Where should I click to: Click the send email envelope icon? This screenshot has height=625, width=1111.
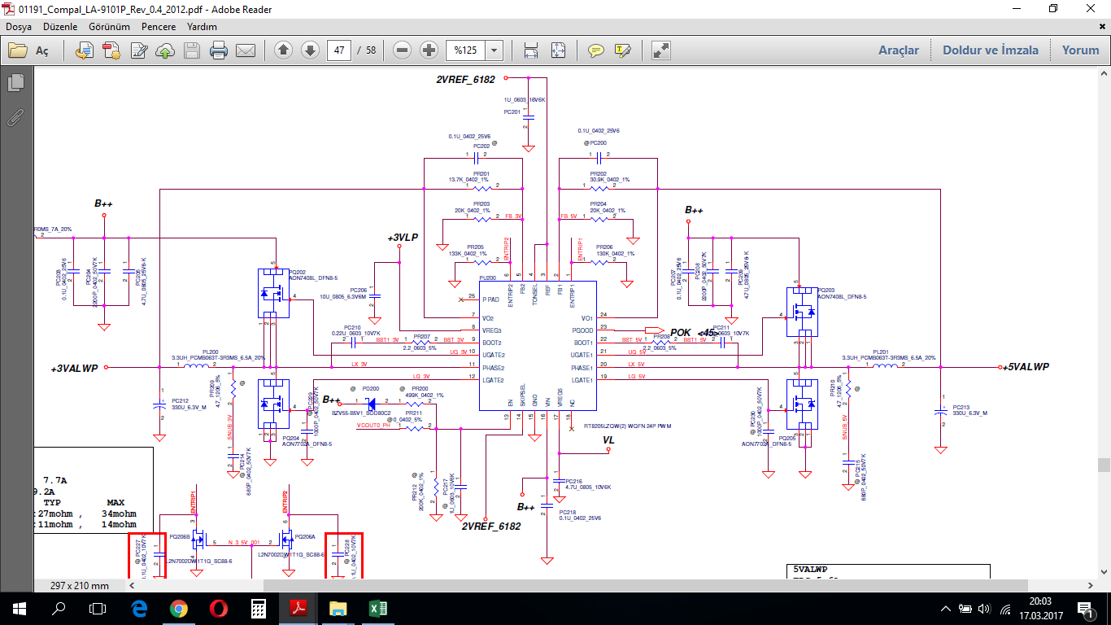pos(246,50)
